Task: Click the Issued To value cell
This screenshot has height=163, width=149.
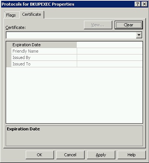Action: (x=110, y=64)
